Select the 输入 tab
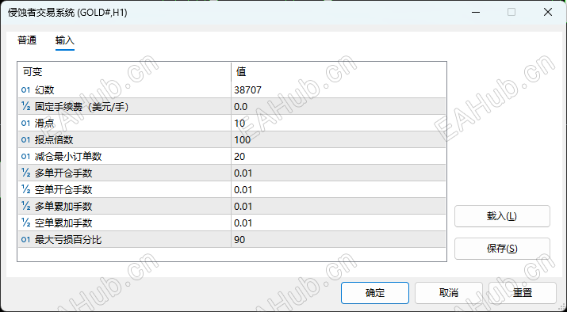 point(65,40)
